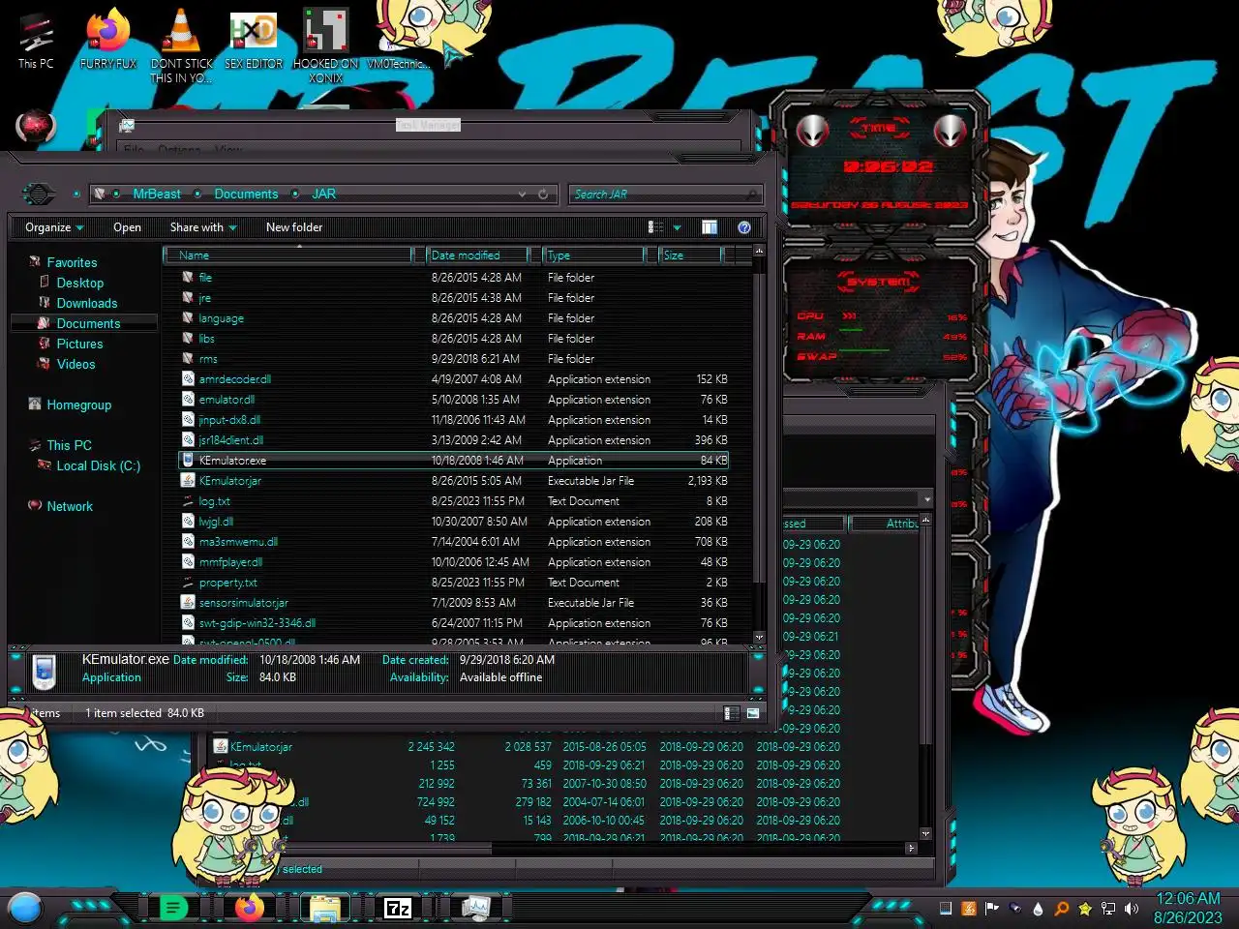
Task: Click the Explorer help question mark icon
Action: pyautogui.click(x=744, y=227)
